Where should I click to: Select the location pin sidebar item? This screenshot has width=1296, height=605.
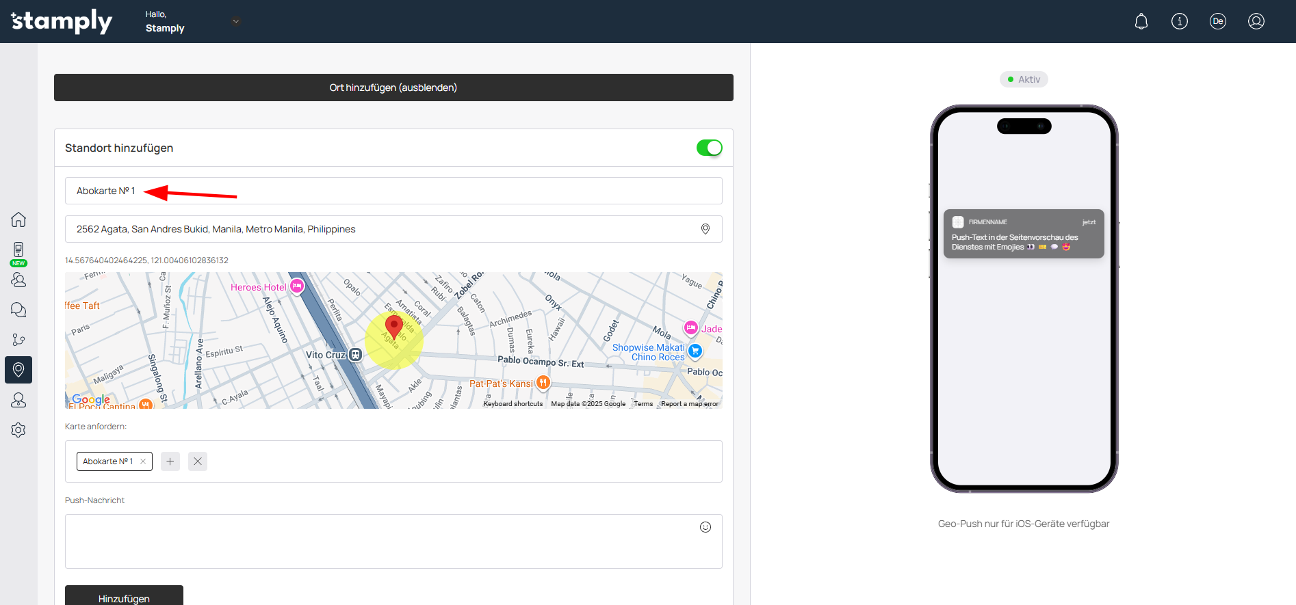pyautogui.click(x=18, y=370)
